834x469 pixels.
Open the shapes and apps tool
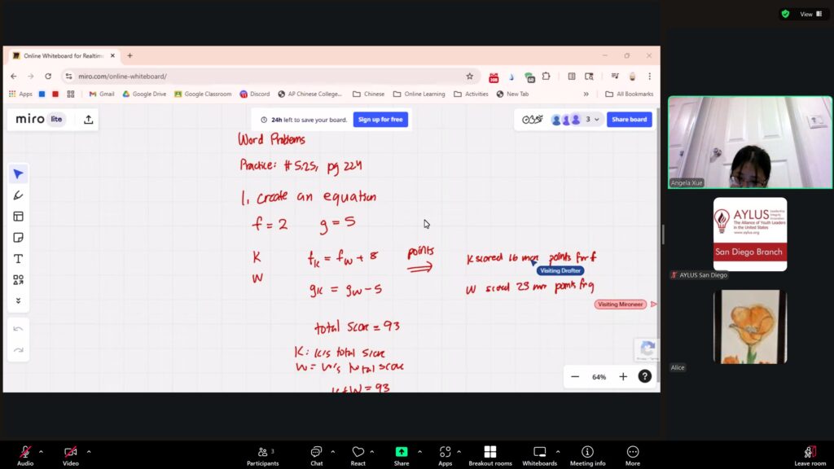pos(18,280)
